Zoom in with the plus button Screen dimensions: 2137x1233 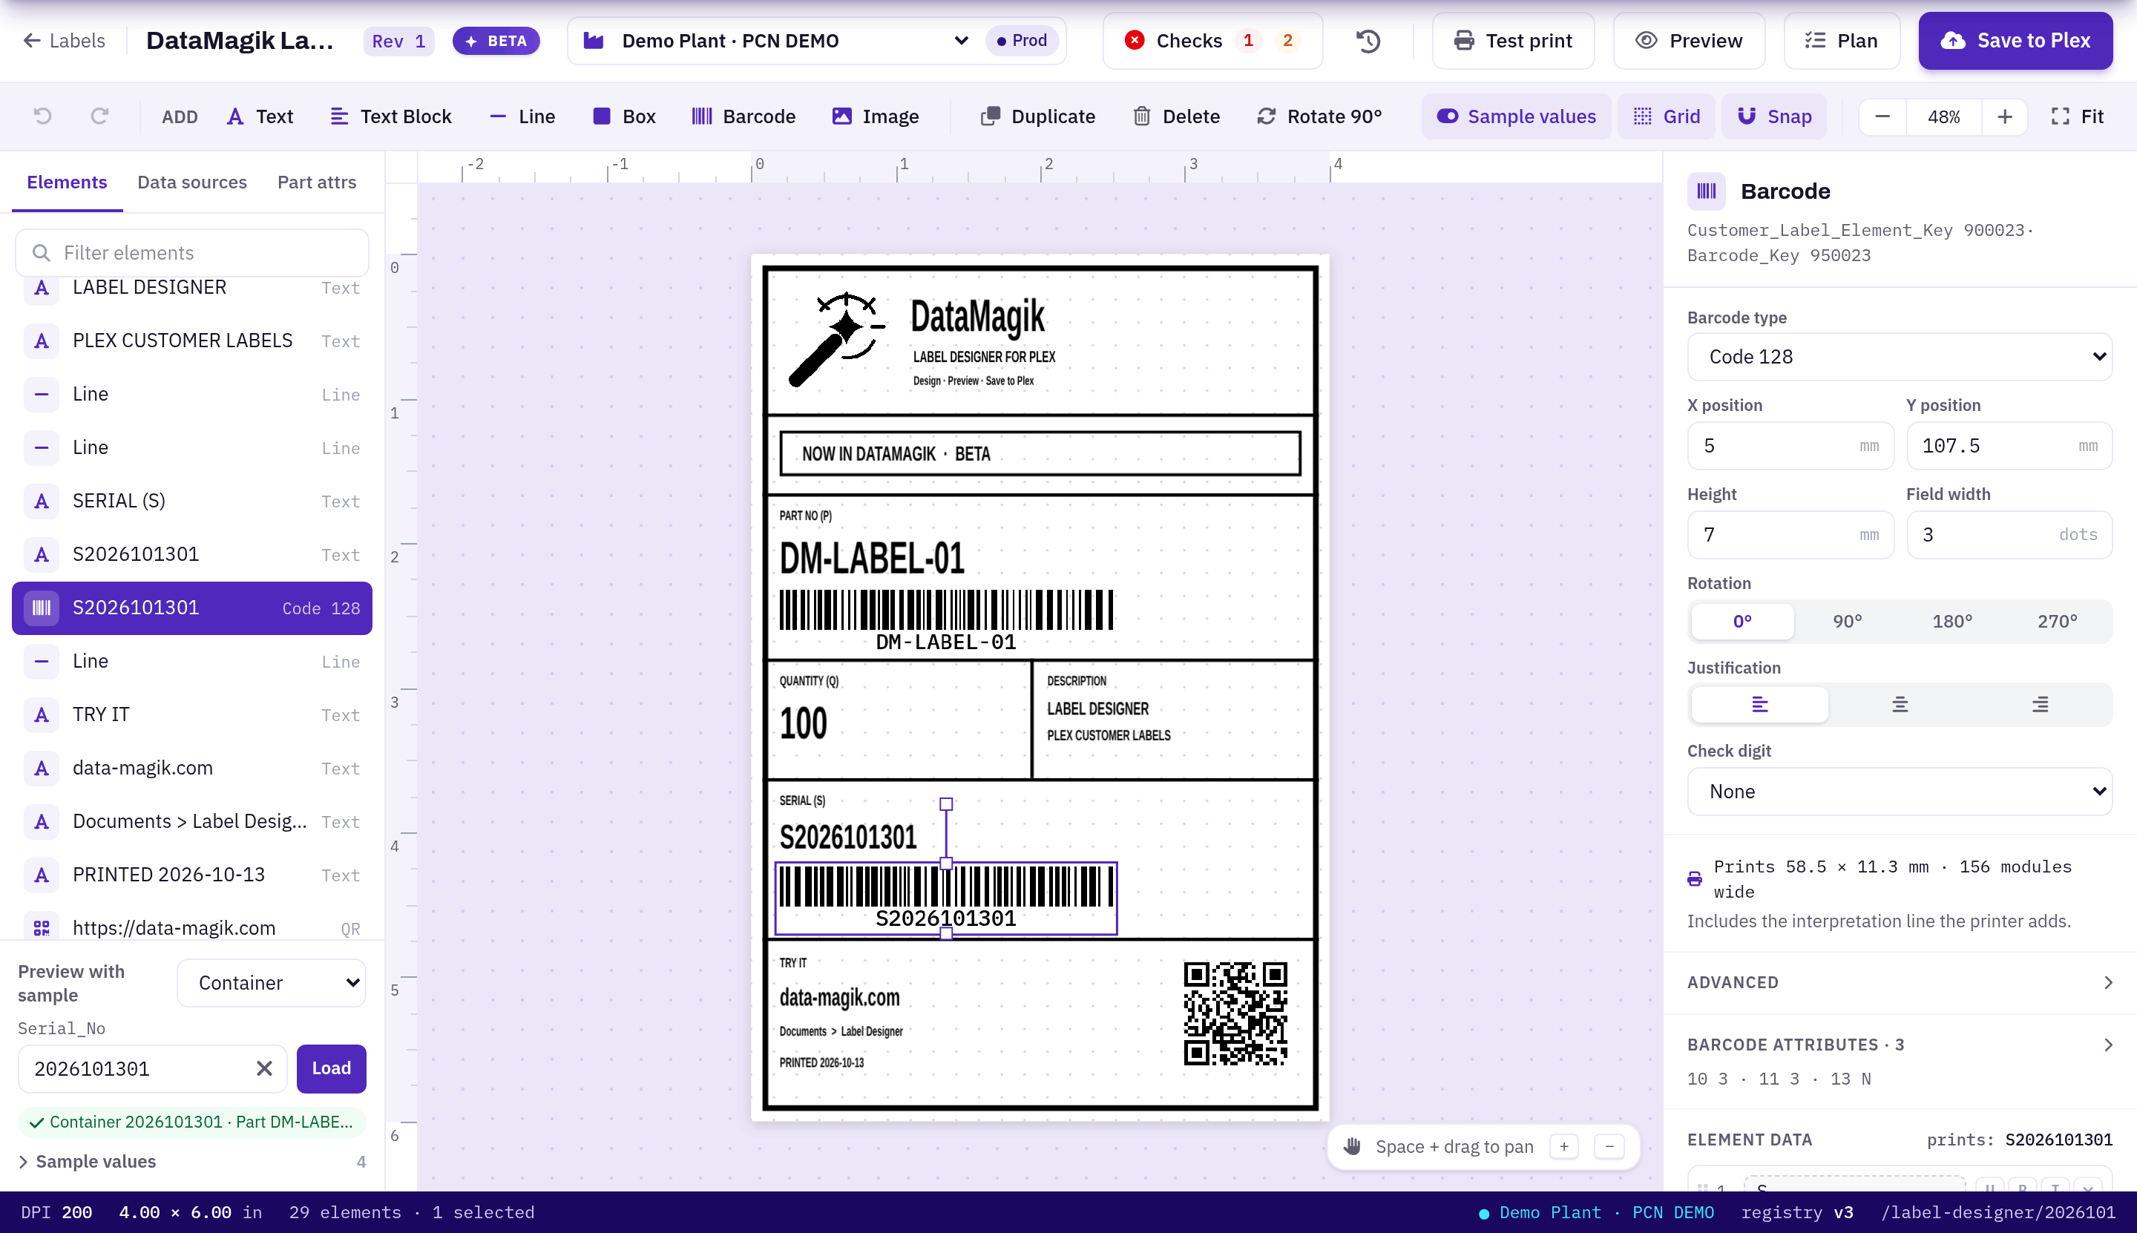(2004, 117)
